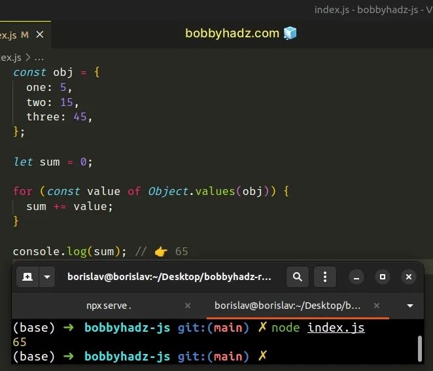
Task: Click the 65 output in terminal
Action: click(x=20, y=342)
